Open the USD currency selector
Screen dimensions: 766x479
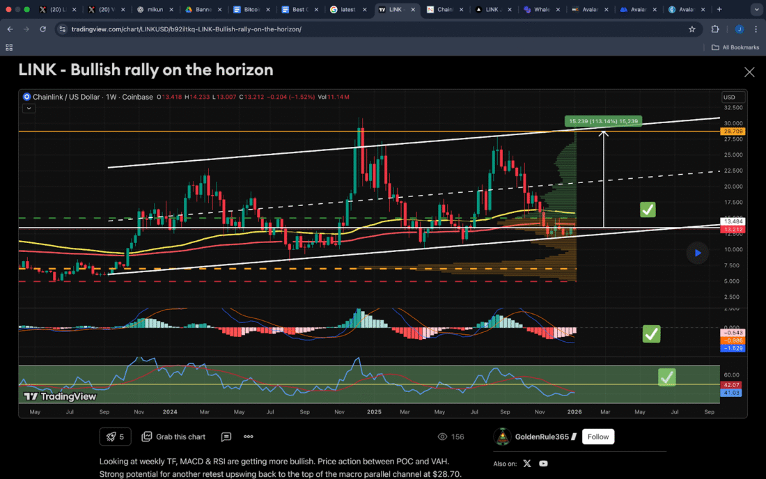tap(734, 97)
